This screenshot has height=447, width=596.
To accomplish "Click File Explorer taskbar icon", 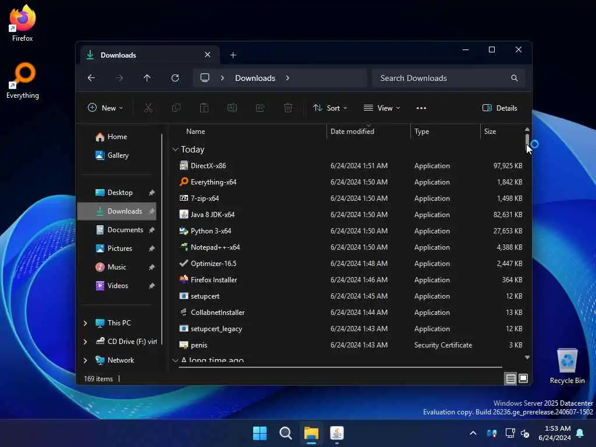I will click(311, 433).
